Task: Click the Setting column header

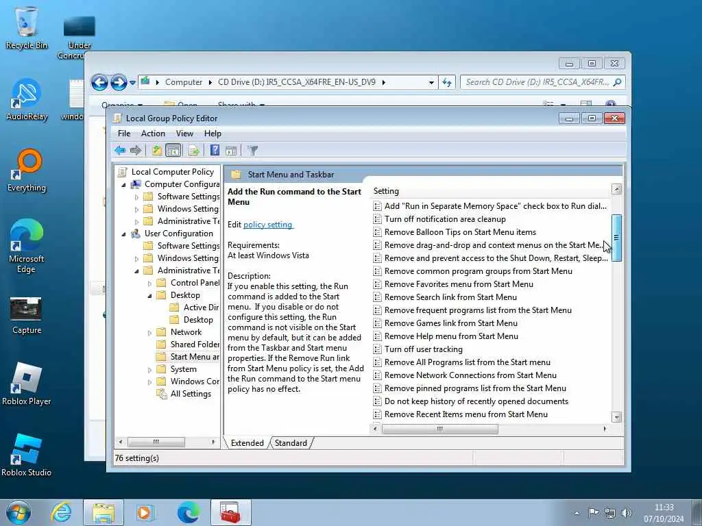Action: pos(490,191)
